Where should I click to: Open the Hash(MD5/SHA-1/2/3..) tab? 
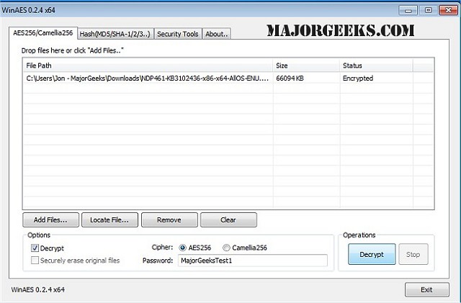115,34
